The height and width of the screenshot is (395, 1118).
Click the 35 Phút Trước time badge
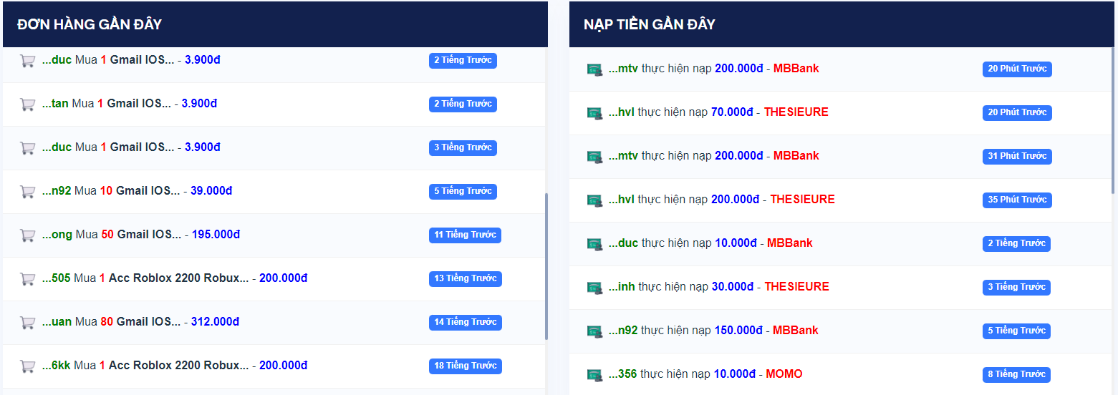pyautogui.click(x=1017, y=200)
